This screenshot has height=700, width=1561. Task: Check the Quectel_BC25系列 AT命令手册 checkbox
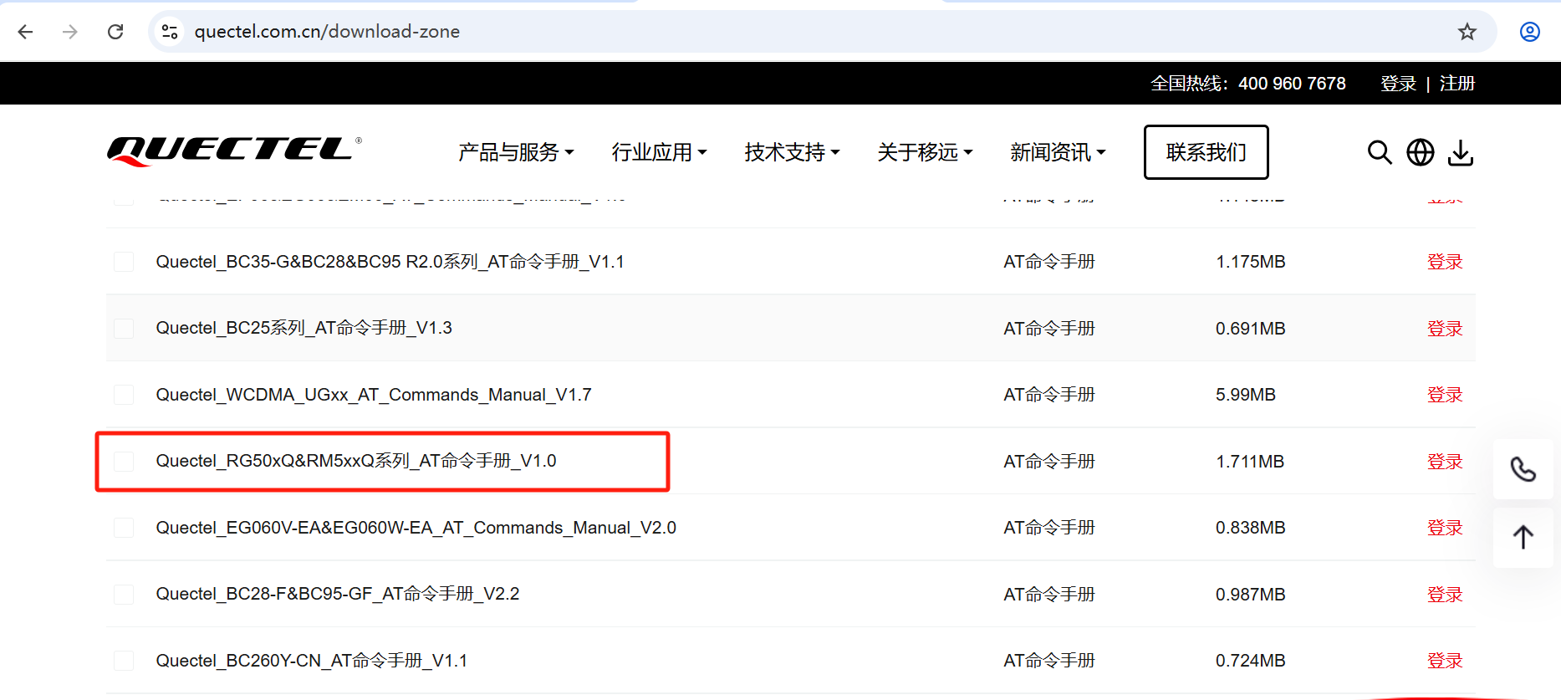point(124,329)
